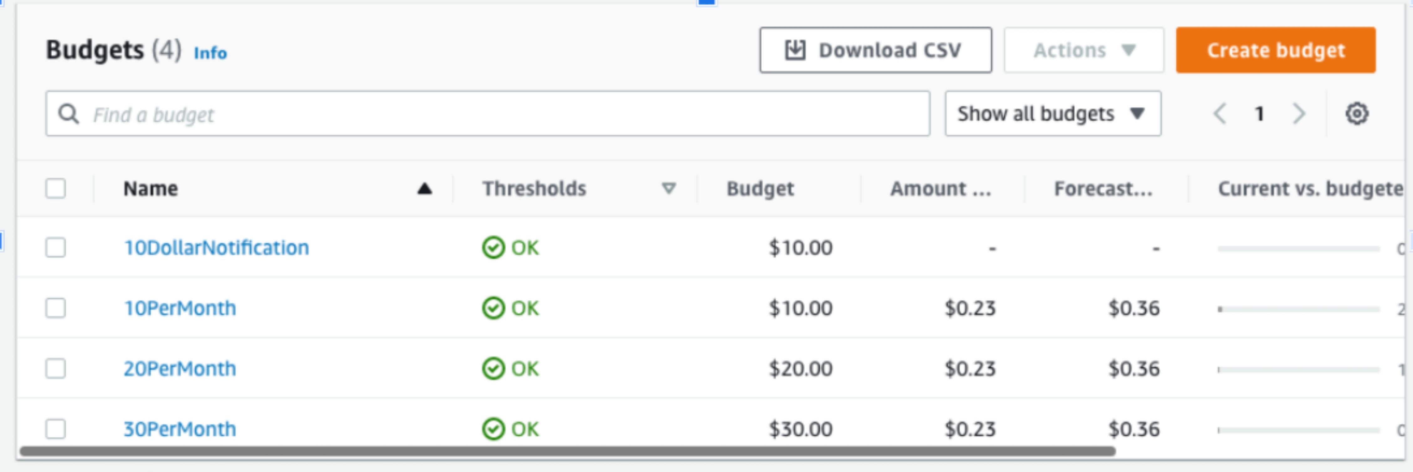Click the search magnifier icon
The image size is (1413, 472).
tap(69, 114)
